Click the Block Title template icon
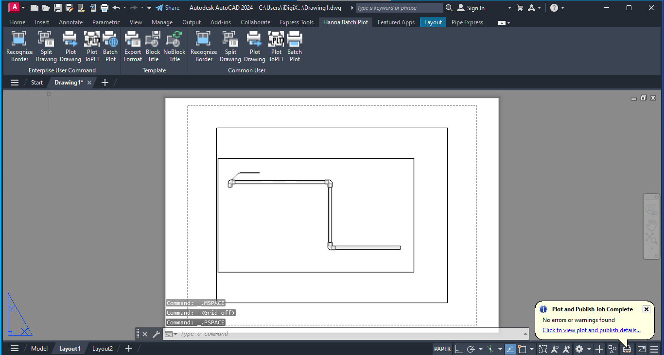664x355 pixels. point(153,47)
